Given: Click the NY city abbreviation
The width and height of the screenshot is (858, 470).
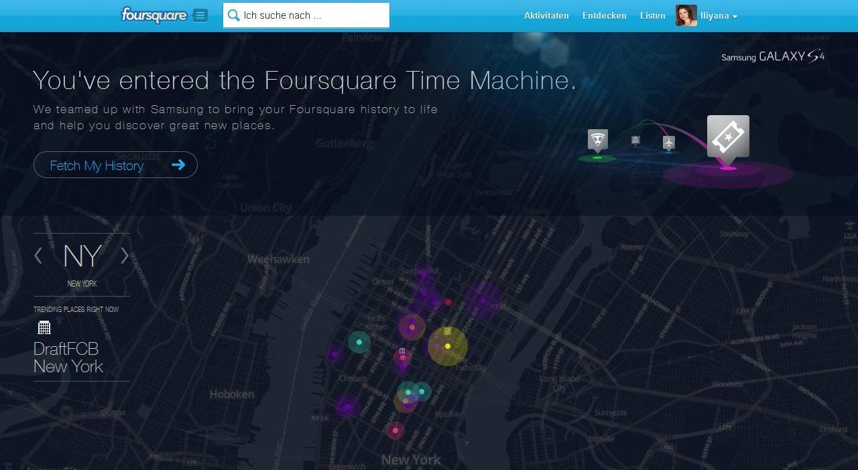Looking at the screenshot, I should 82,256.
